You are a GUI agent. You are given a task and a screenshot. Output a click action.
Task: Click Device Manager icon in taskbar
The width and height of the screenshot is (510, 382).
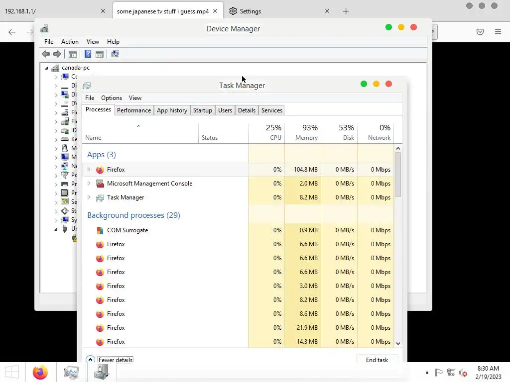click(101, 372)
